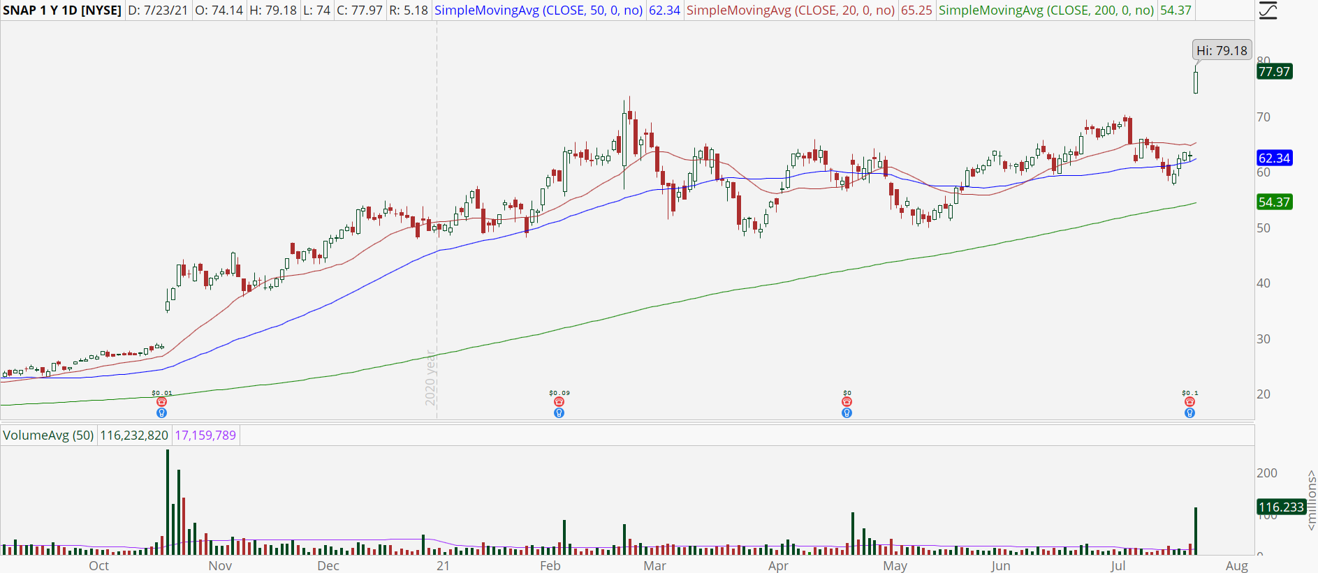This screenshot has height=573, width=1318.
Task: Click the red earnings icon under $0.1
Action: click(x=1189, y=402)
